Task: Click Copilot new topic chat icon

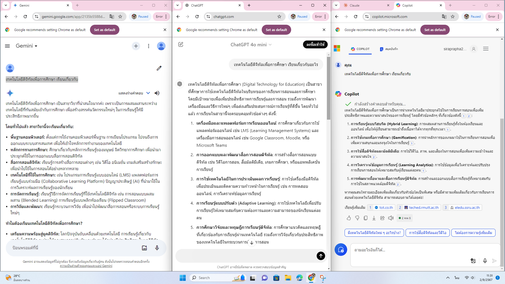Action: pyautogui.click(x=341, y=250)
